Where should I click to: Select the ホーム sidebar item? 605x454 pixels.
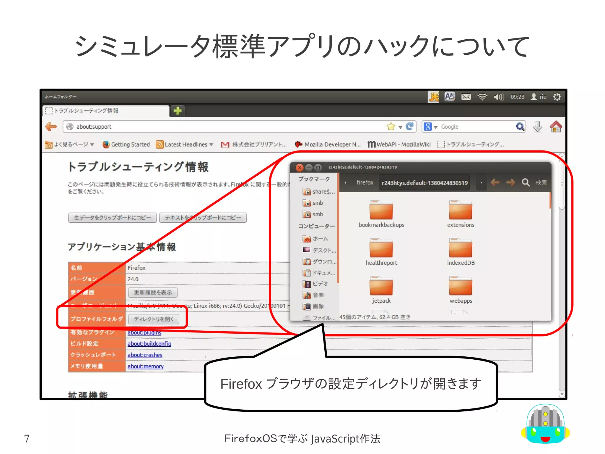point(315,239)
